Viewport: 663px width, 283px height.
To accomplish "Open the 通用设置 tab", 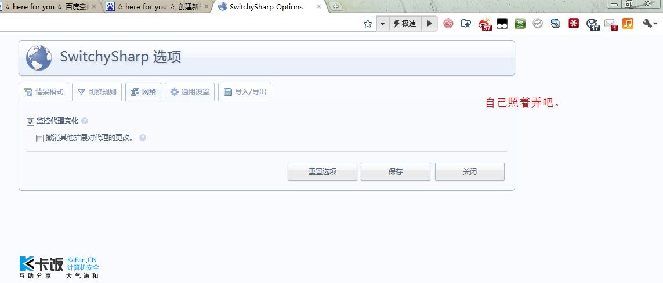I will 190,91.
